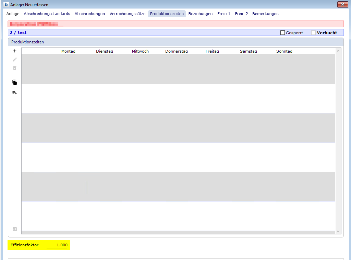Click the Sonntag column header
The width and height of the screenshot is (351, 260).
coord(284,51)
